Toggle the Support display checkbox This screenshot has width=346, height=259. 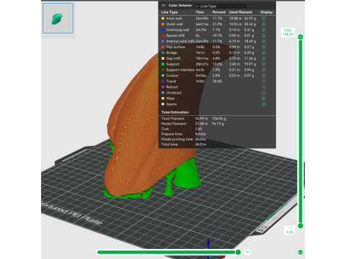[264, 64]
